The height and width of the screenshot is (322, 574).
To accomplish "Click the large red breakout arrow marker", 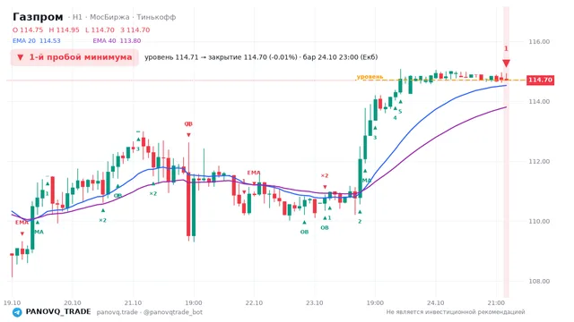I will [x=506, y=64].
